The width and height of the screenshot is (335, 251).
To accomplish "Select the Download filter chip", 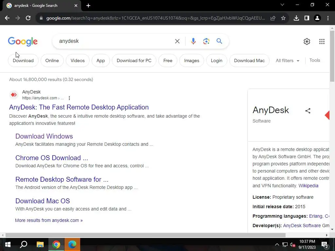I will pos(23,60).
